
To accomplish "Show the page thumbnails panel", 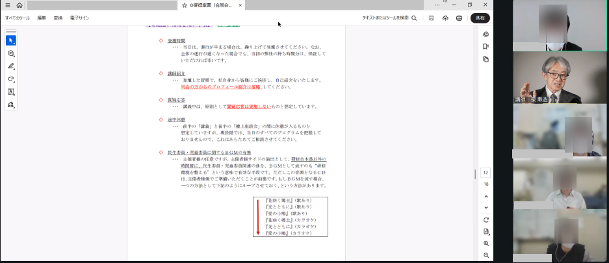I will [486, 59].
